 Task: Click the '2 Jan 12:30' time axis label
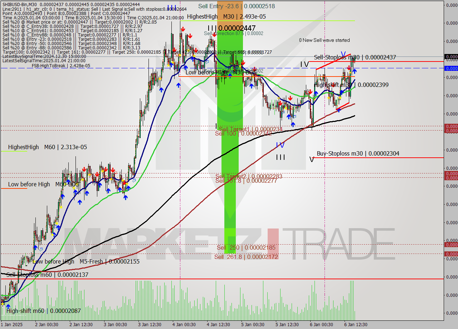pyautogui.click(x=81, y=325)
